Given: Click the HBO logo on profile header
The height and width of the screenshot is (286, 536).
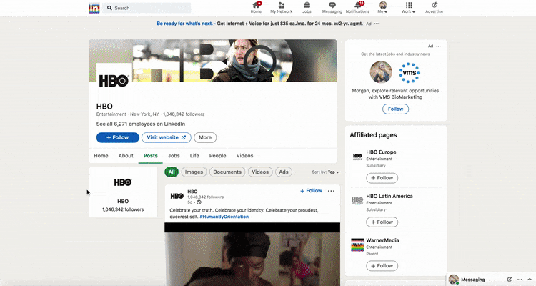Looking at the screenshot, I should (114, 81).
